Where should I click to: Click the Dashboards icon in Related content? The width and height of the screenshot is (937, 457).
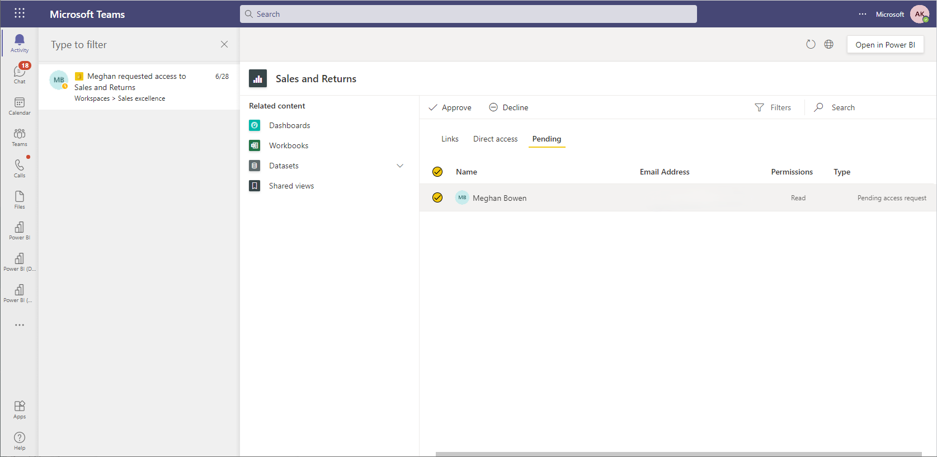tap(255, 125)
